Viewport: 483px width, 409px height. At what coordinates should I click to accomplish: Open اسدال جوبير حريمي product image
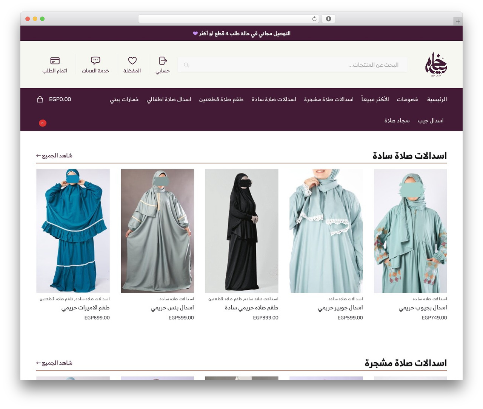coord(326,231)
